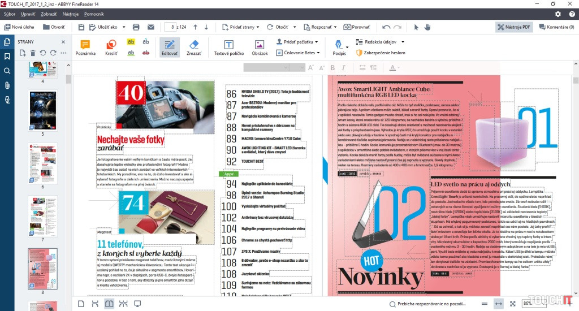Activate the Zmazať eraser tool
The image size is (579, 311).
point(194,47)
